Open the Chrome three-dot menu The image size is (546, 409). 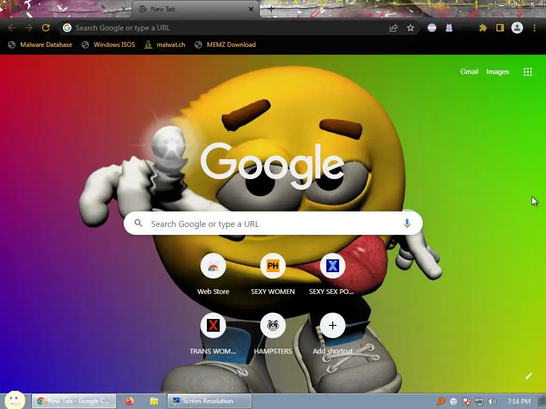534,28
